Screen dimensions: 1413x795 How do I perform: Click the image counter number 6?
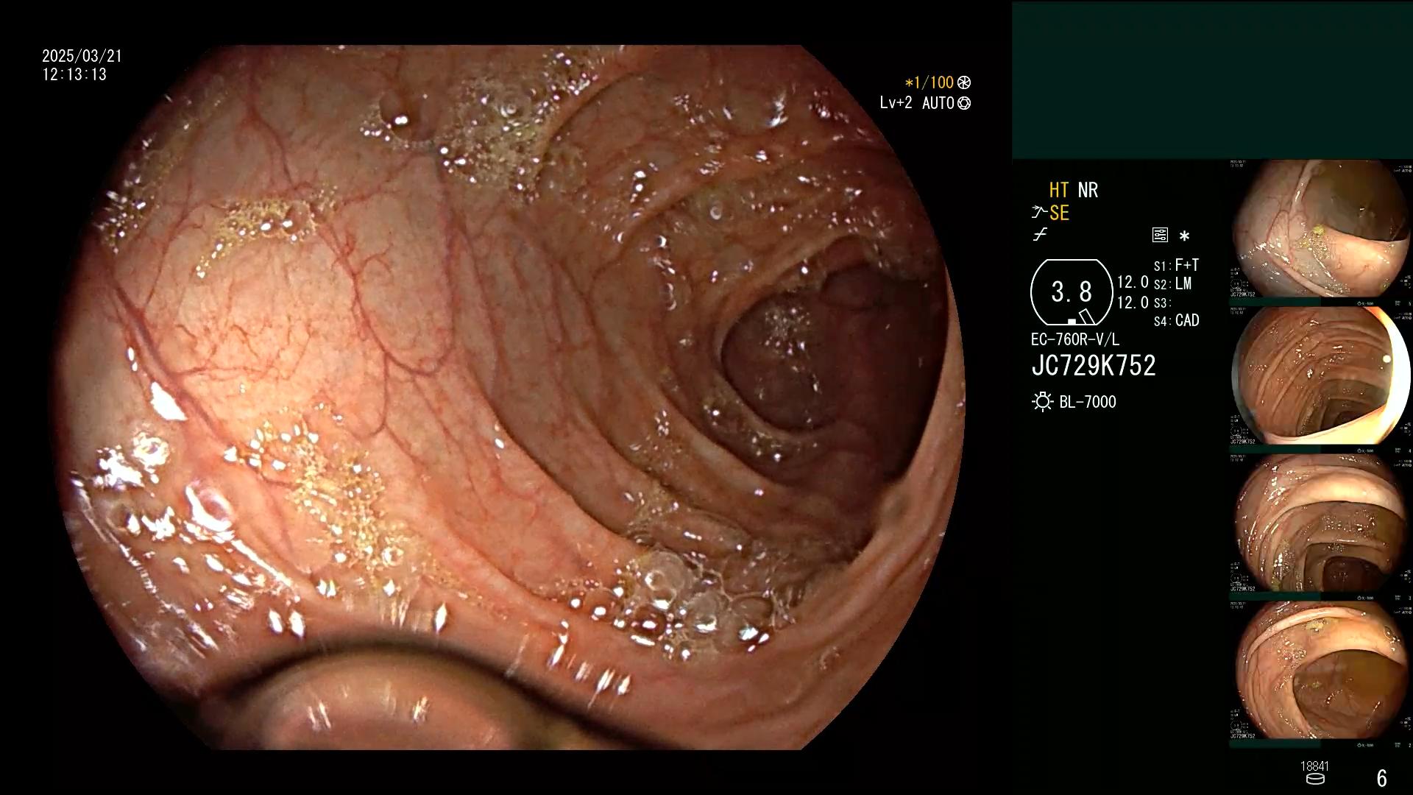1381,778
